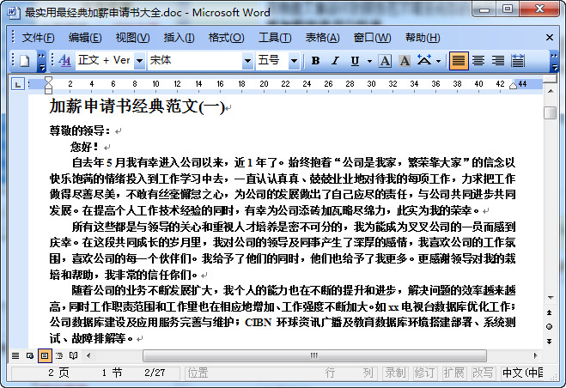This screenshot has height=388, width=566.
Task: Open the font dropdown for 宋体
Action: click(x=247, y=61)
